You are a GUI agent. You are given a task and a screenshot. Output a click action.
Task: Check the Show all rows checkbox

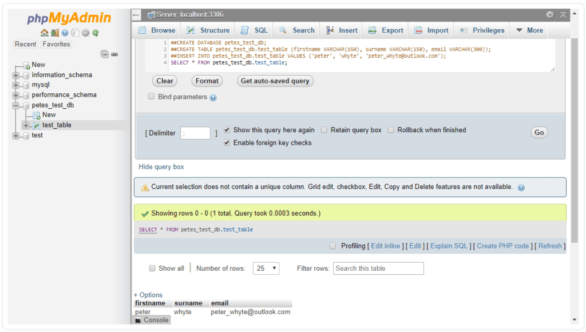coord(152,268)
